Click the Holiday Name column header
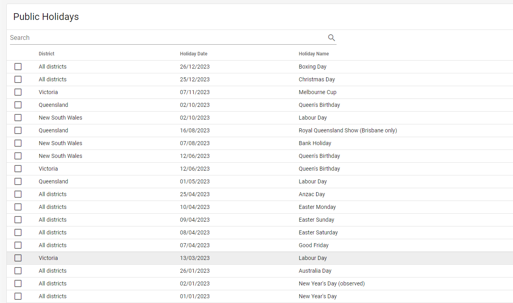Viewport: 513px width, 303px height. (x=314, y=54)
